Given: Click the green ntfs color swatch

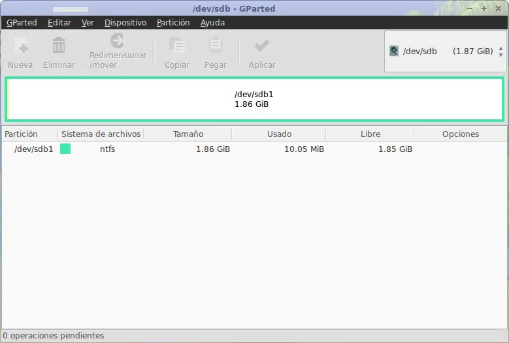Looking at the screenshot, I should 65,149.
